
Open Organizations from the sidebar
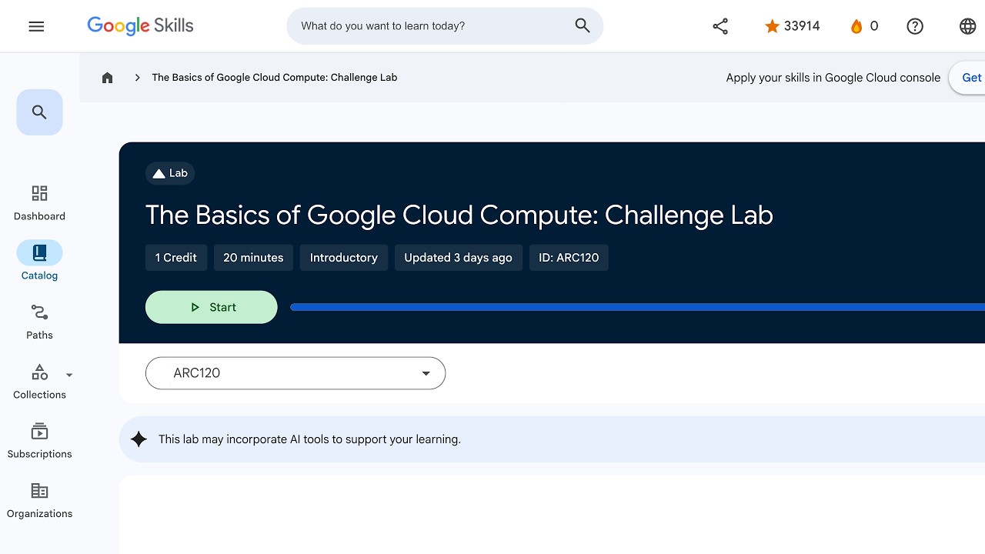(x=39, y=500)
